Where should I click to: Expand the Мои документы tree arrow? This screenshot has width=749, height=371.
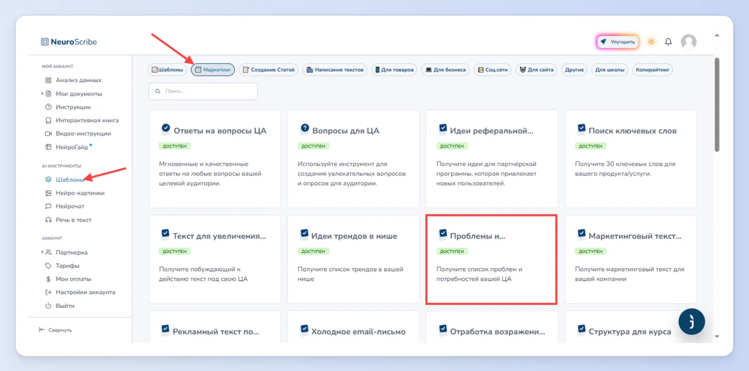(x=42, y=94)
